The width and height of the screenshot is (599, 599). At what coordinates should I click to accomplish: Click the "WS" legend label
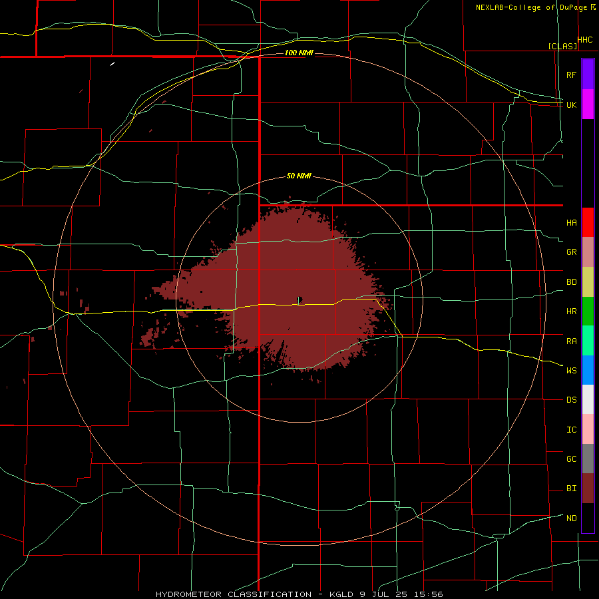[x=572, y=371]
